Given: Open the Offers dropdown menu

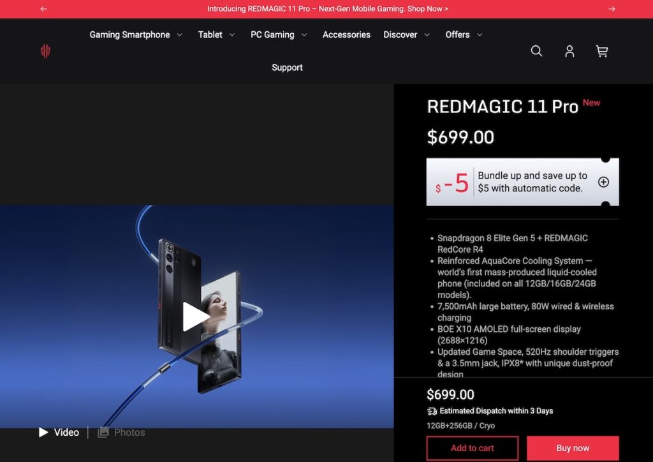Looking at the screenshot, I should pyautogui.click(x=464, y=34).
